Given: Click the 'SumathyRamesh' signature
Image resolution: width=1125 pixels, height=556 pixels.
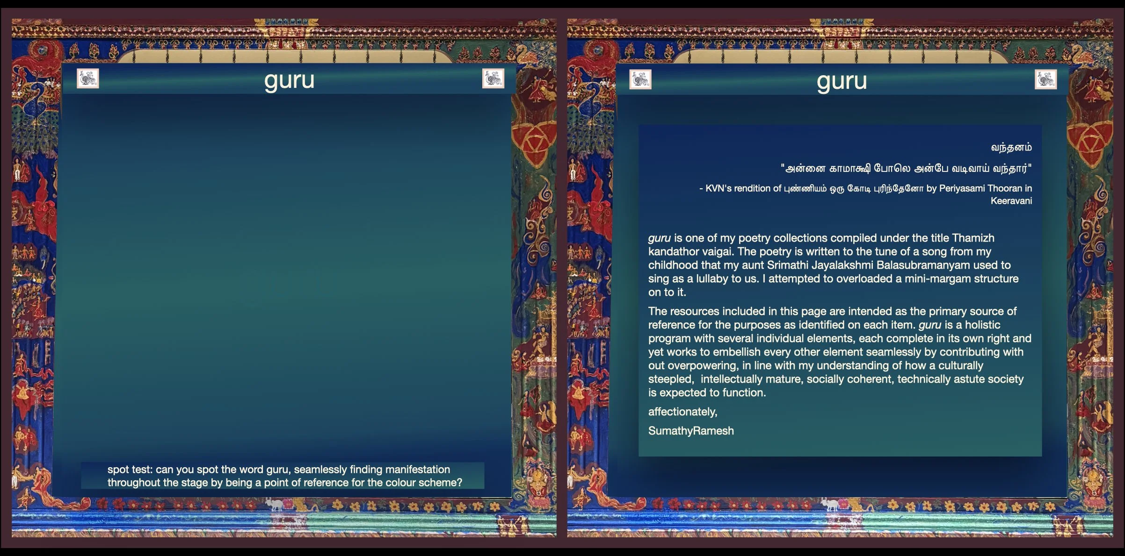Looking at the screenshot, I should (x=691, y=431).
